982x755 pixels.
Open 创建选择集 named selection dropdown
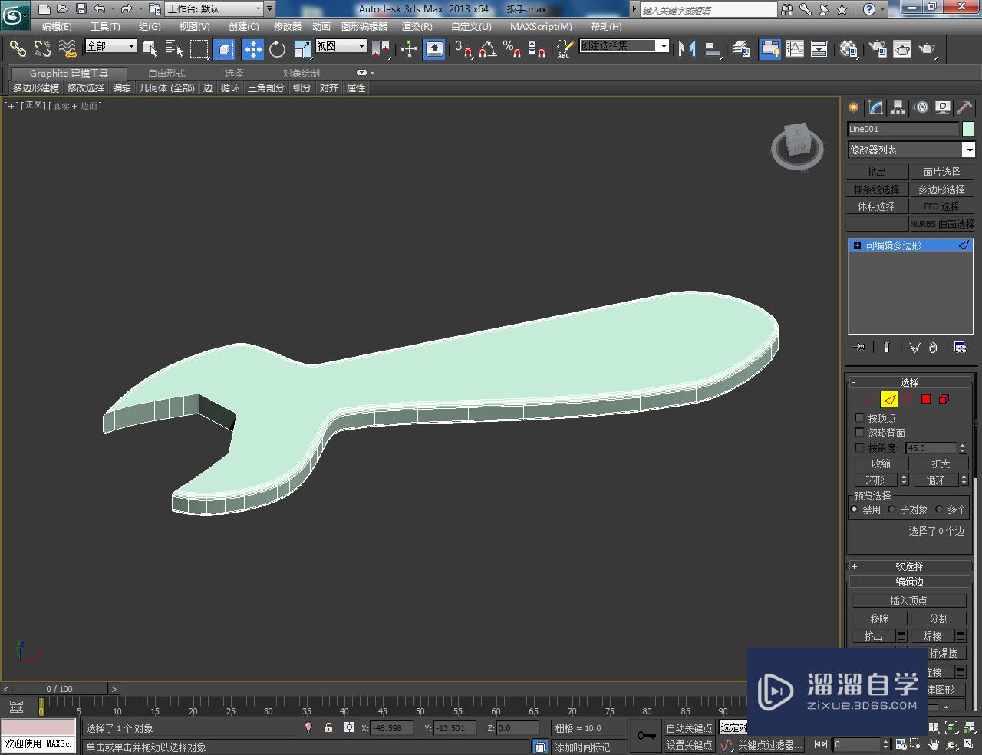pyautogui.click(x=624, y=46)
